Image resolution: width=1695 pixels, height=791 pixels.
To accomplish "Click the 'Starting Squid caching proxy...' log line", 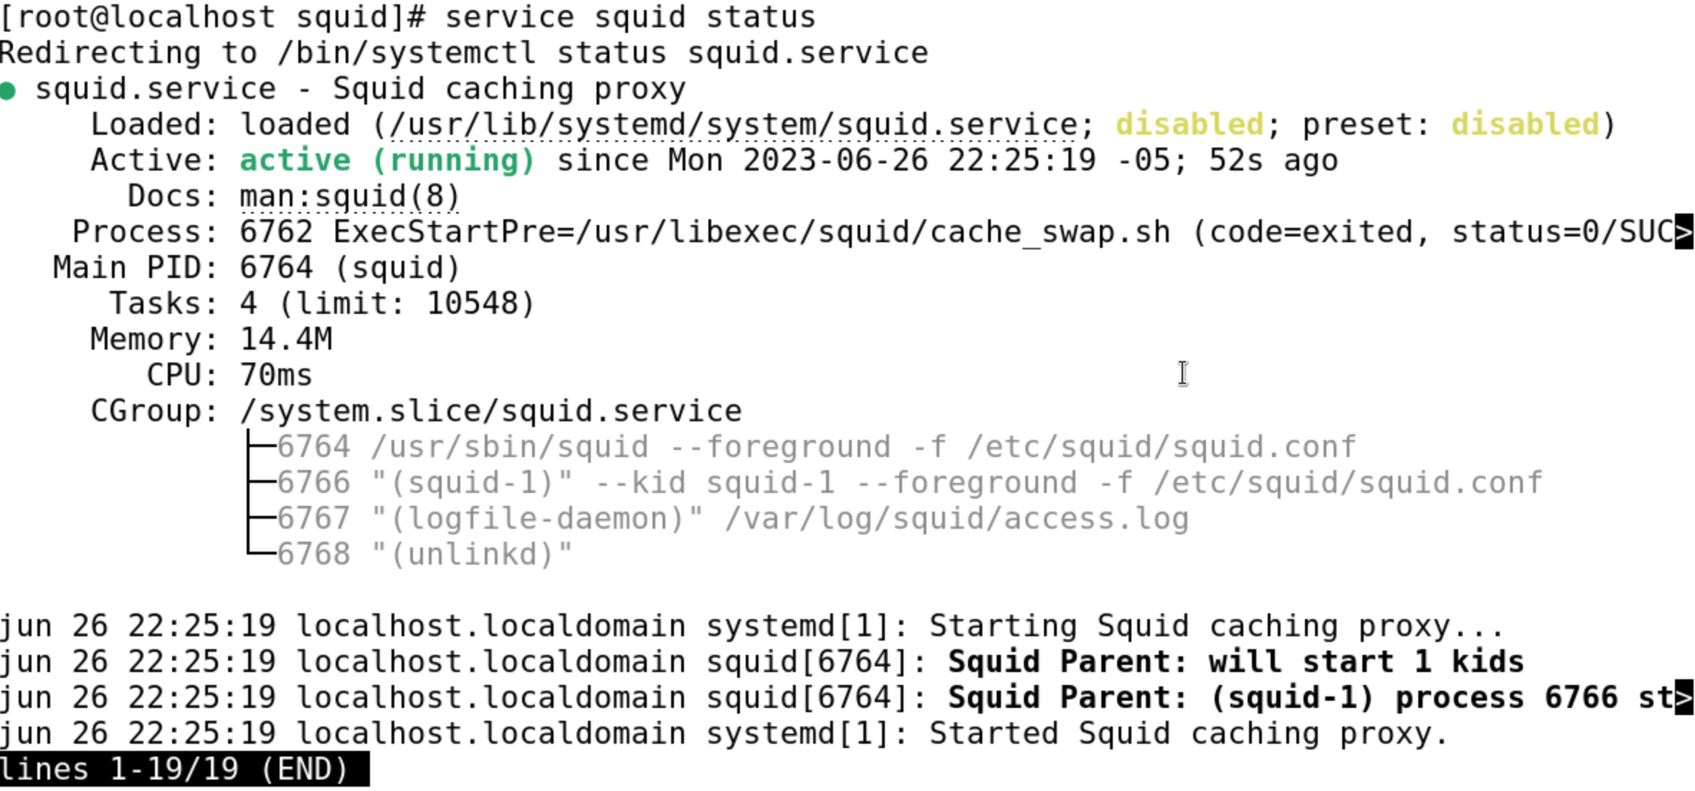I will (1216, 627).
